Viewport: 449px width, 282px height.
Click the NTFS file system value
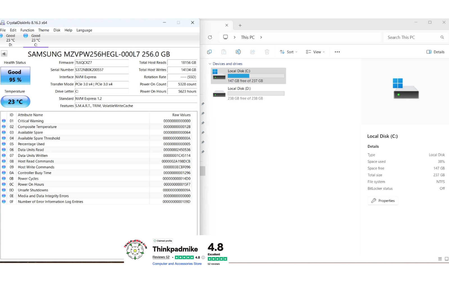tap(440, 182)
